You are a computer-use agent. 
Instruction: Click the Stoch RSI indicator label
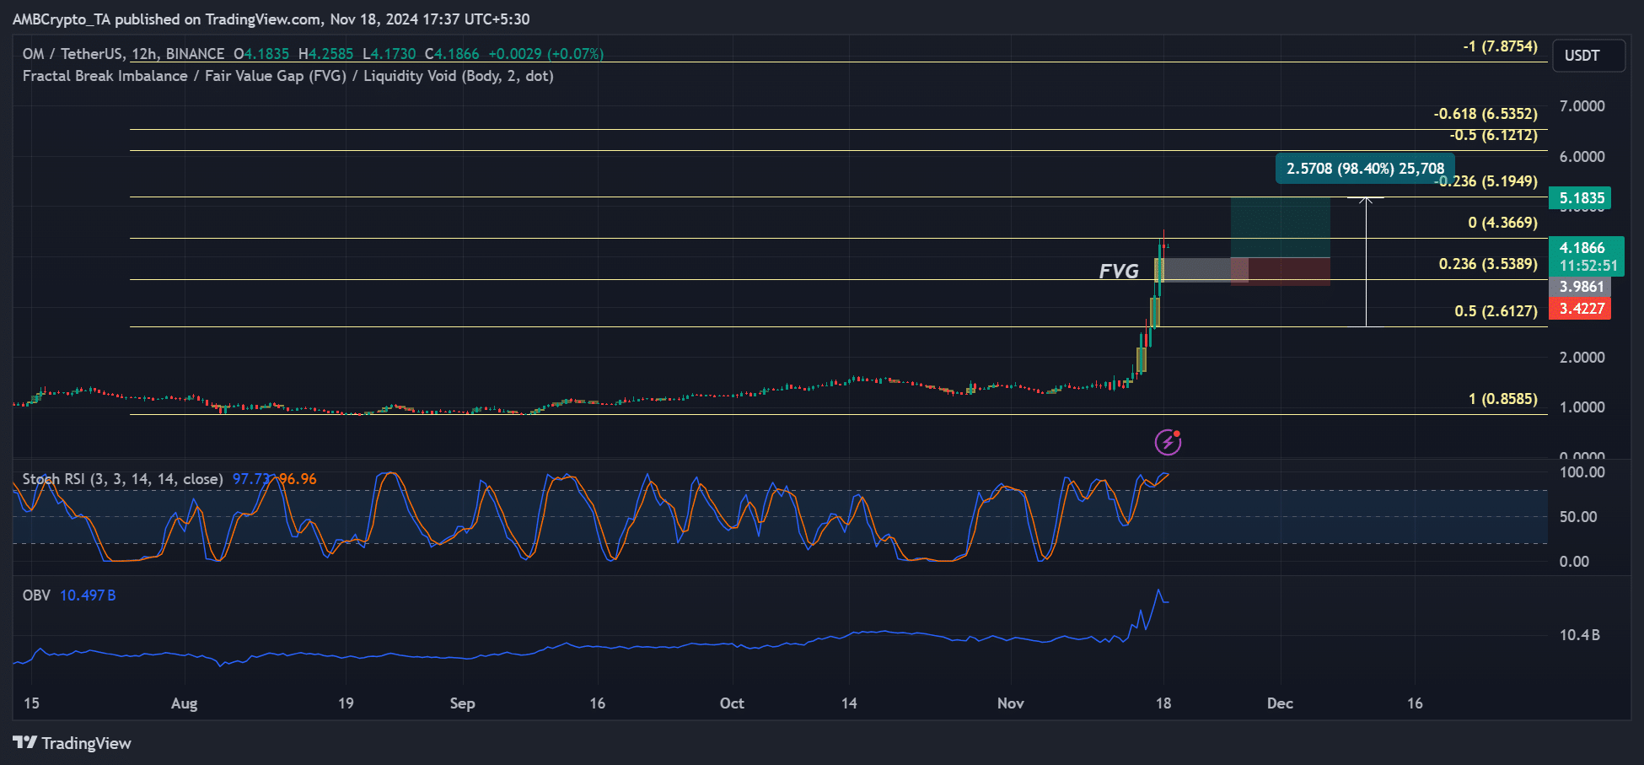click(122, 479)
